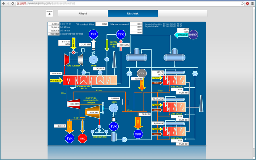
Task: Click the A site logo badge
Action: click(x=50, y=13)
